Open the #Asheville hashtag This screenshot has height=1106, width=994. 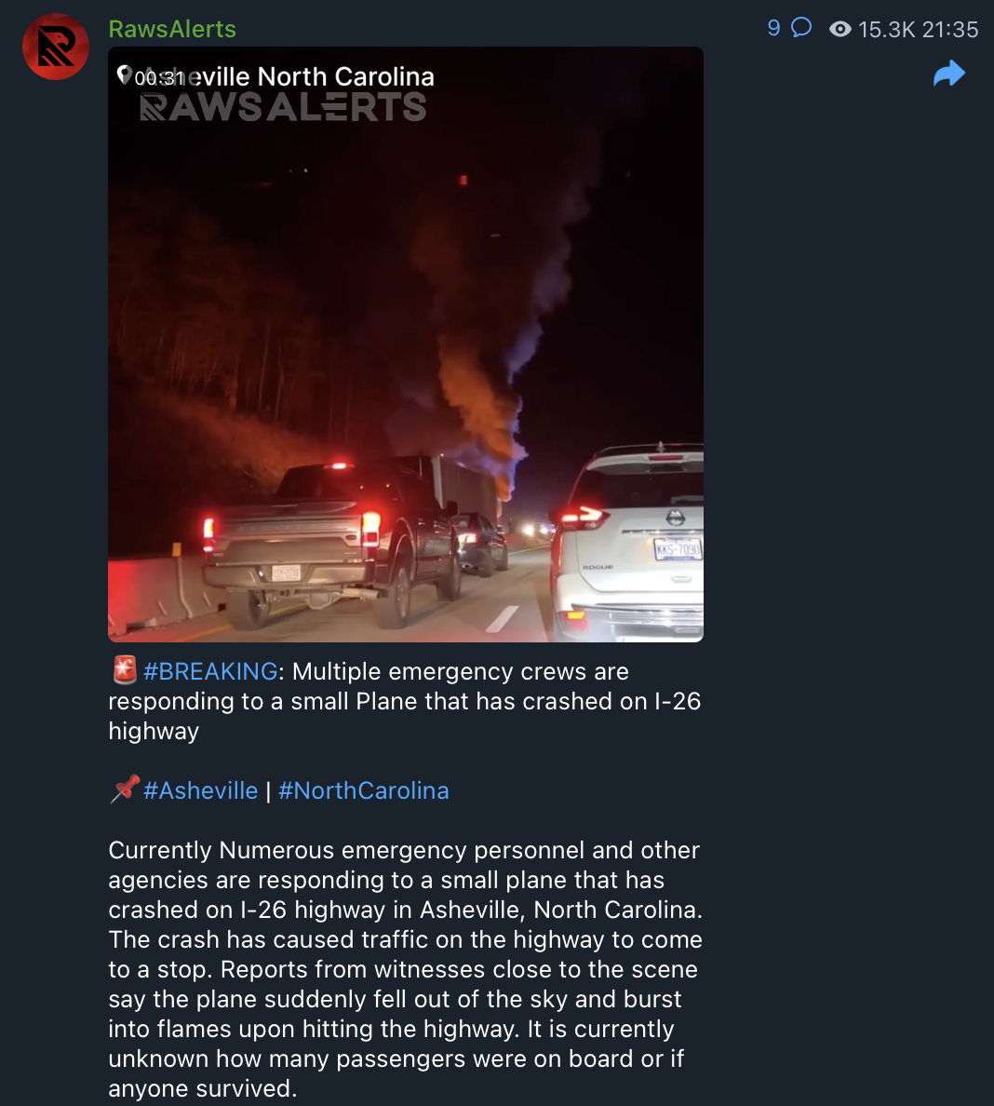[x=200, y=790]
